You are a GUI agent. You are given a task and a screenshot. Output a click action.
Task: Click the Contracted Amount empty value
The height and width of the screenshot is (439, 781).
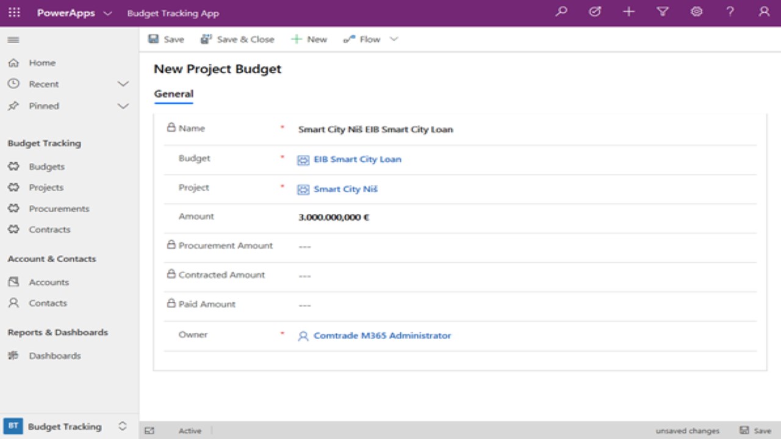point(305,276)
